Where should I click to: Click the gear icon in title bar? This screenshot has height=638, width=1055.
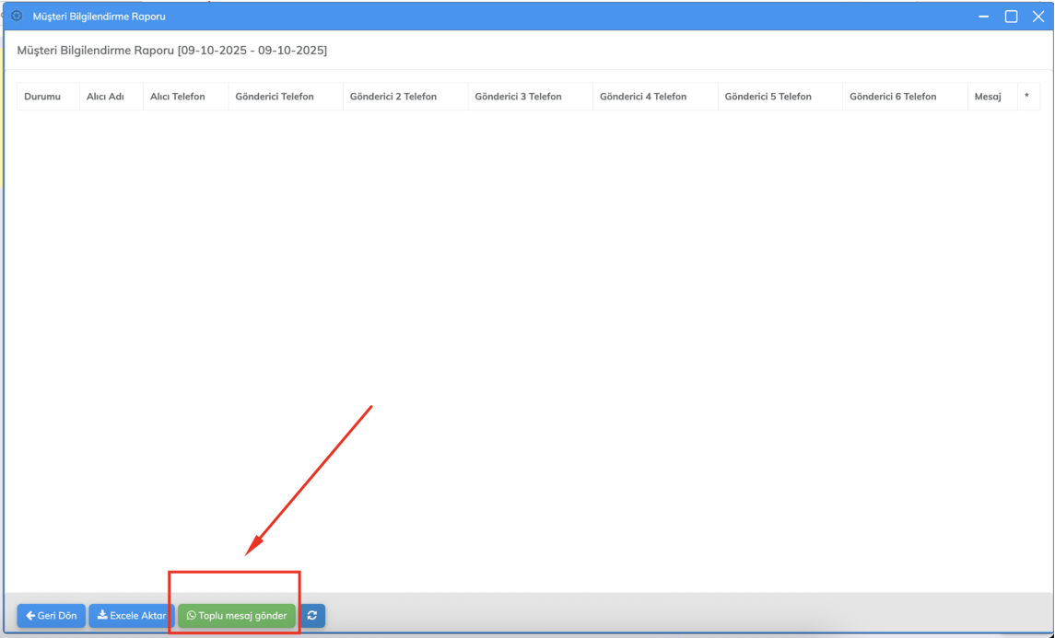point(17,16)
